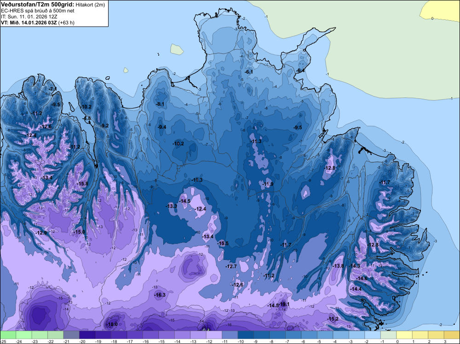Select the -13.8 temperature value

[x=338, y=266]
